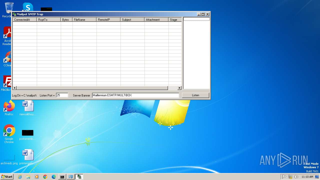Open Microsoft Edge from the taskbar
Image resolution: width=320 pixels, height=180 pixels.
click(54, 177)
